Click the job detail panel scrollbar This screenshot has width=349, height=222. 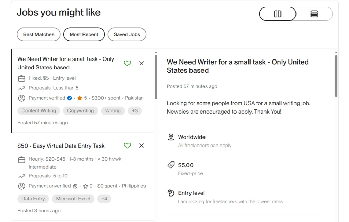pos(336,76)
